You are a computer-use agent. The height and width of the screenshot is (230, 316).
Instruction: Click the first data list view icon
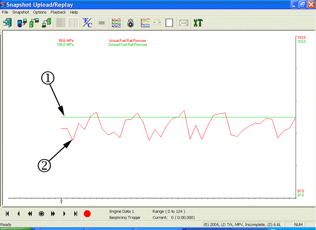61,23
